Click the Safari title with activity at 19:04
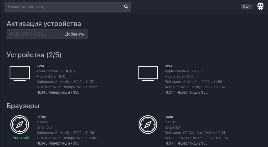This screenshot has height=147, width=268. pos(169,117)
